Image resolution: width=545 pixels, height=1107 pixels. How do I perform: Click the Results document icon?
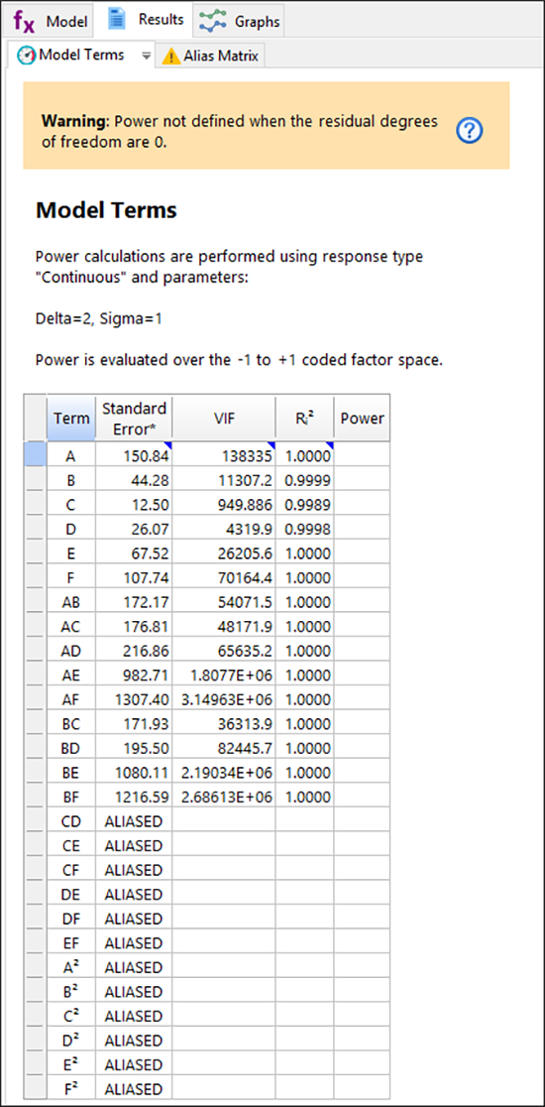point(116,20)
